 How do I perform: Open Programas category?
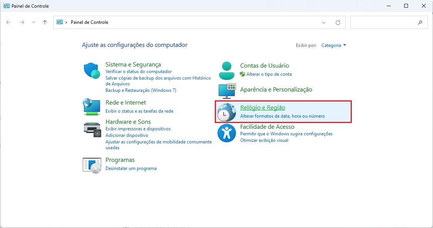(120, 160)
